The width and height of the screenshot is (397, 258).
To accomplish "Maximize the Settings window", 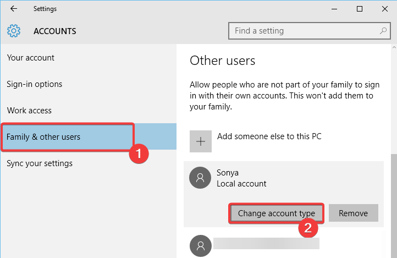I will pos(359,9).
